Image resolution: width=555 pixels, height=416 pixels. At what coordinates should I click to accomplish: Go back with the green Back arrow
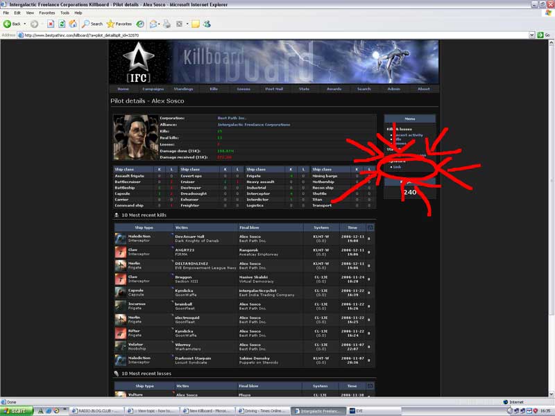pyautogui.click(x=12, y=24)
